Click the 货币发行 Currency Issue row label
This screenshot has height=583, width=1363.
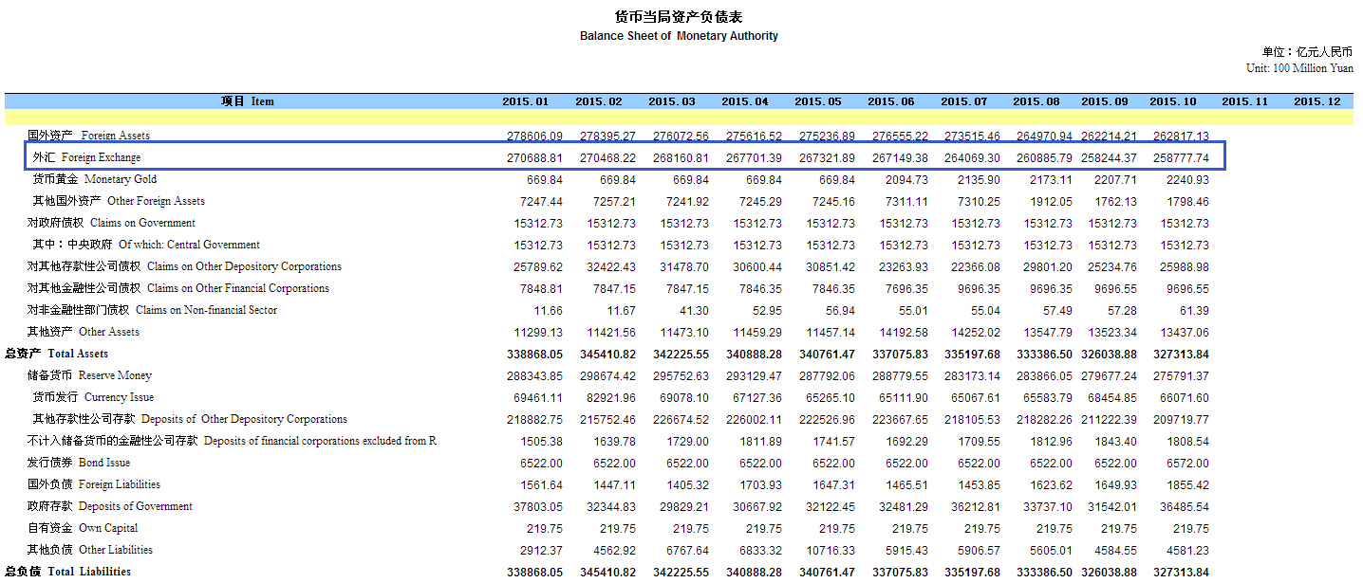(x=93, y=397)
